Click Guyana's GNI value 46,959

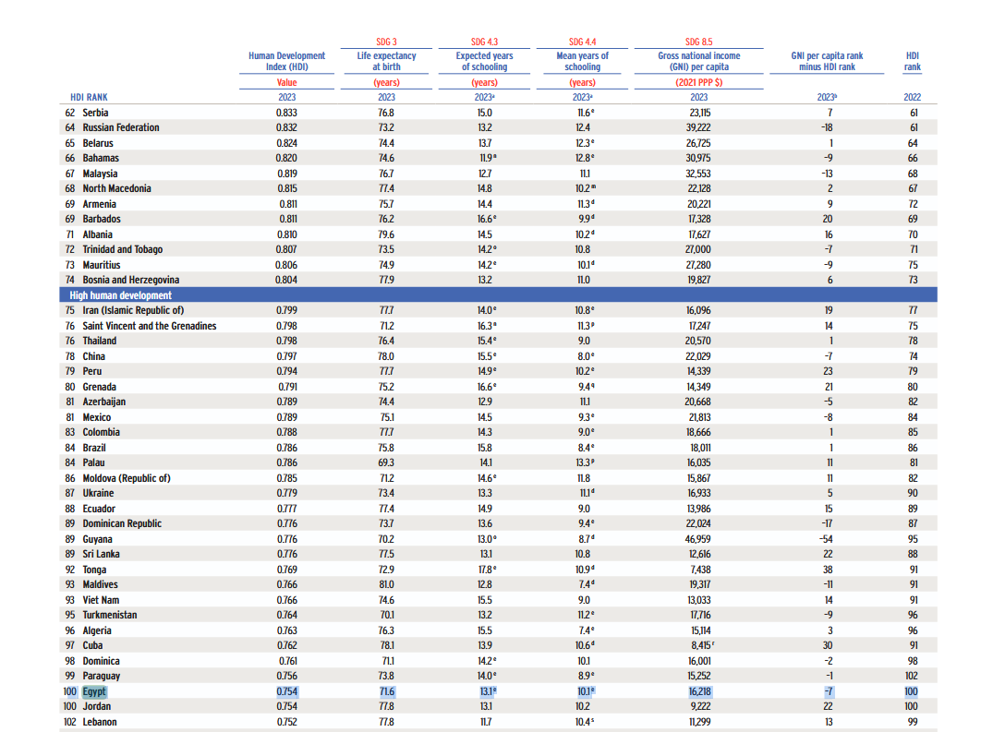pos(698,539)
